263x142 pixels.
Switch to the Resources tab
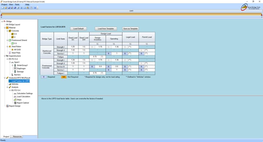tap(17, 137)
